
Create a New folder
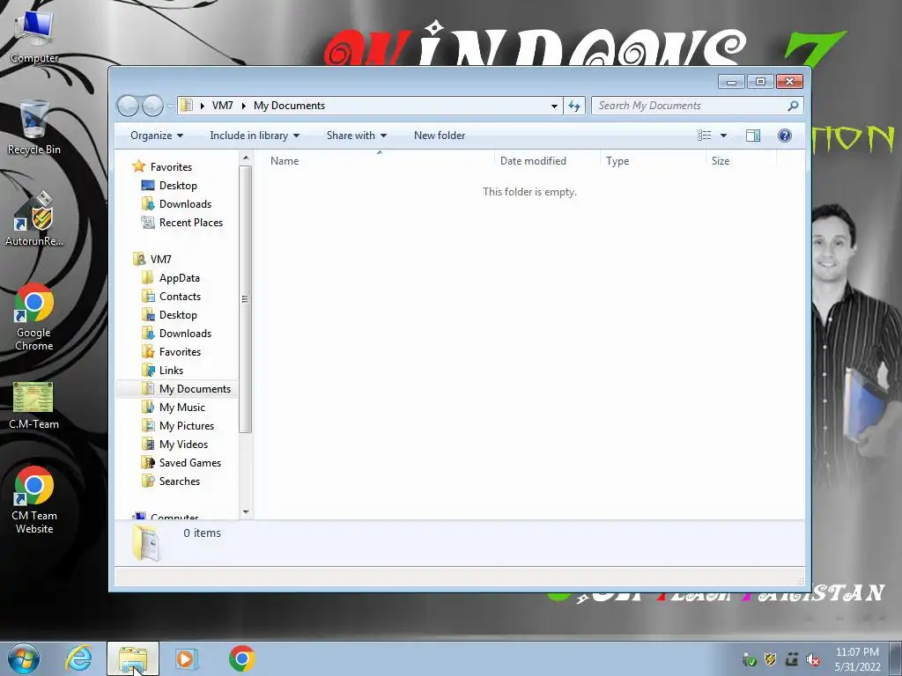coord(440,136)
